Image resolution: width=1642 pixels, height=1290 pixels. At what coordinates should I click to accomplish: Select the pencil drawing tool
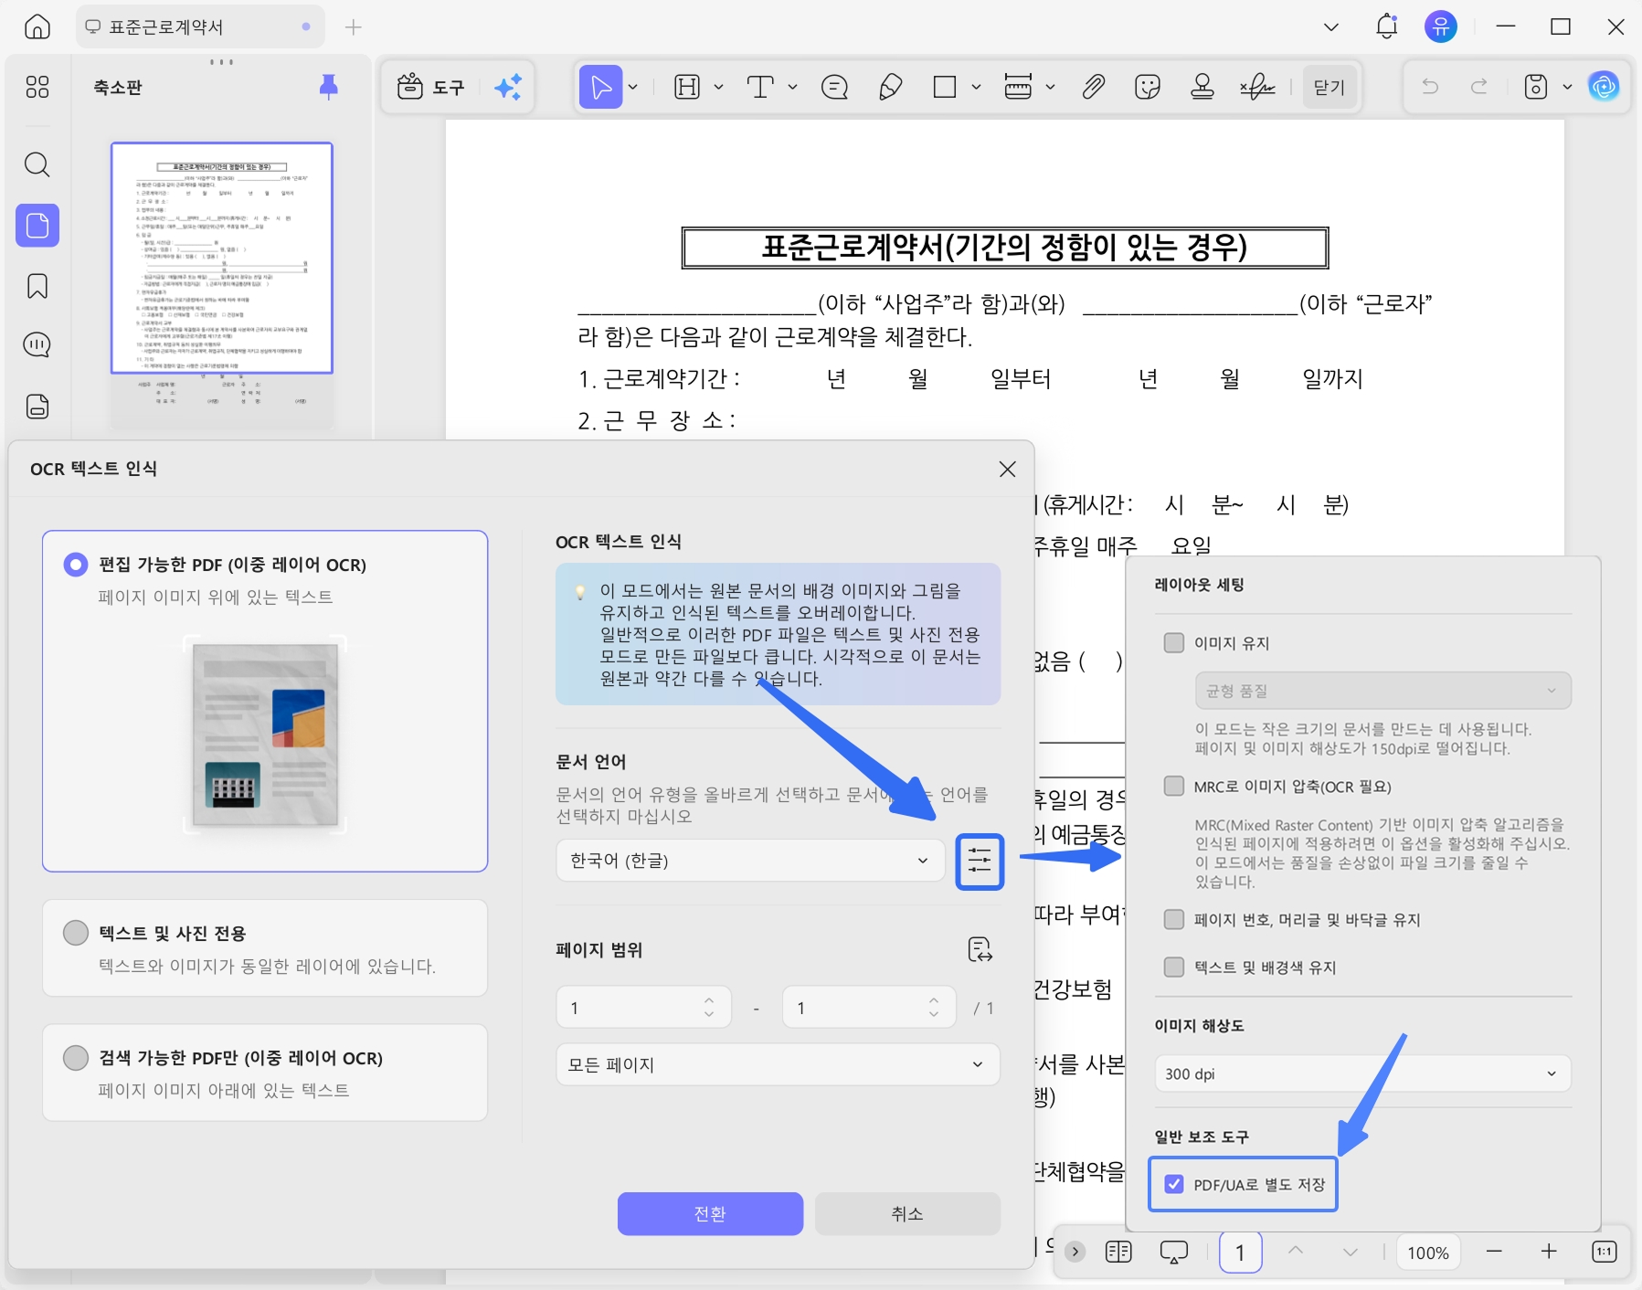coord(890,87)
